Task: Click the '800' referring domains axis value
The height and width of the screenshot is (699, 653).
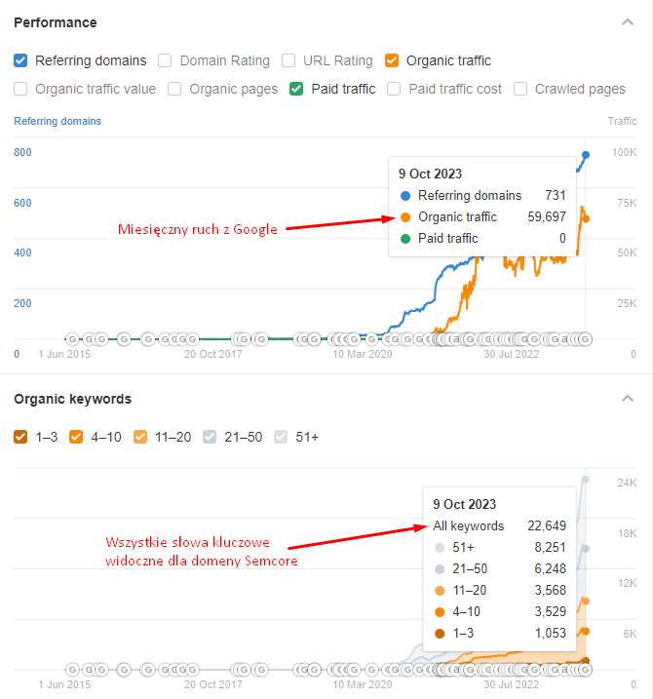Action: click(x=22, y=152)
